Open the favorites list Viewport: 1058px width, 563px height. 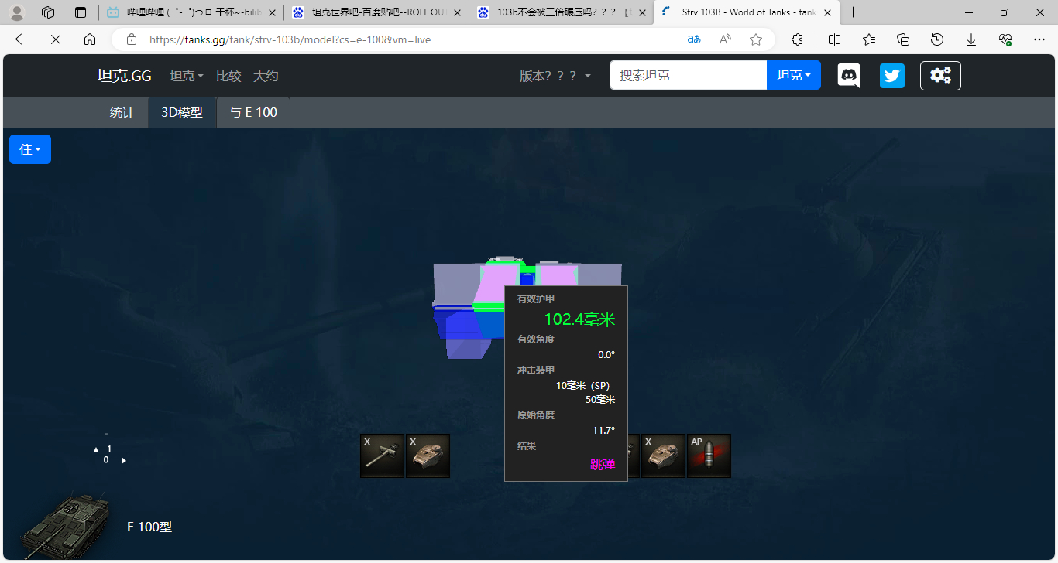(869, 39)
